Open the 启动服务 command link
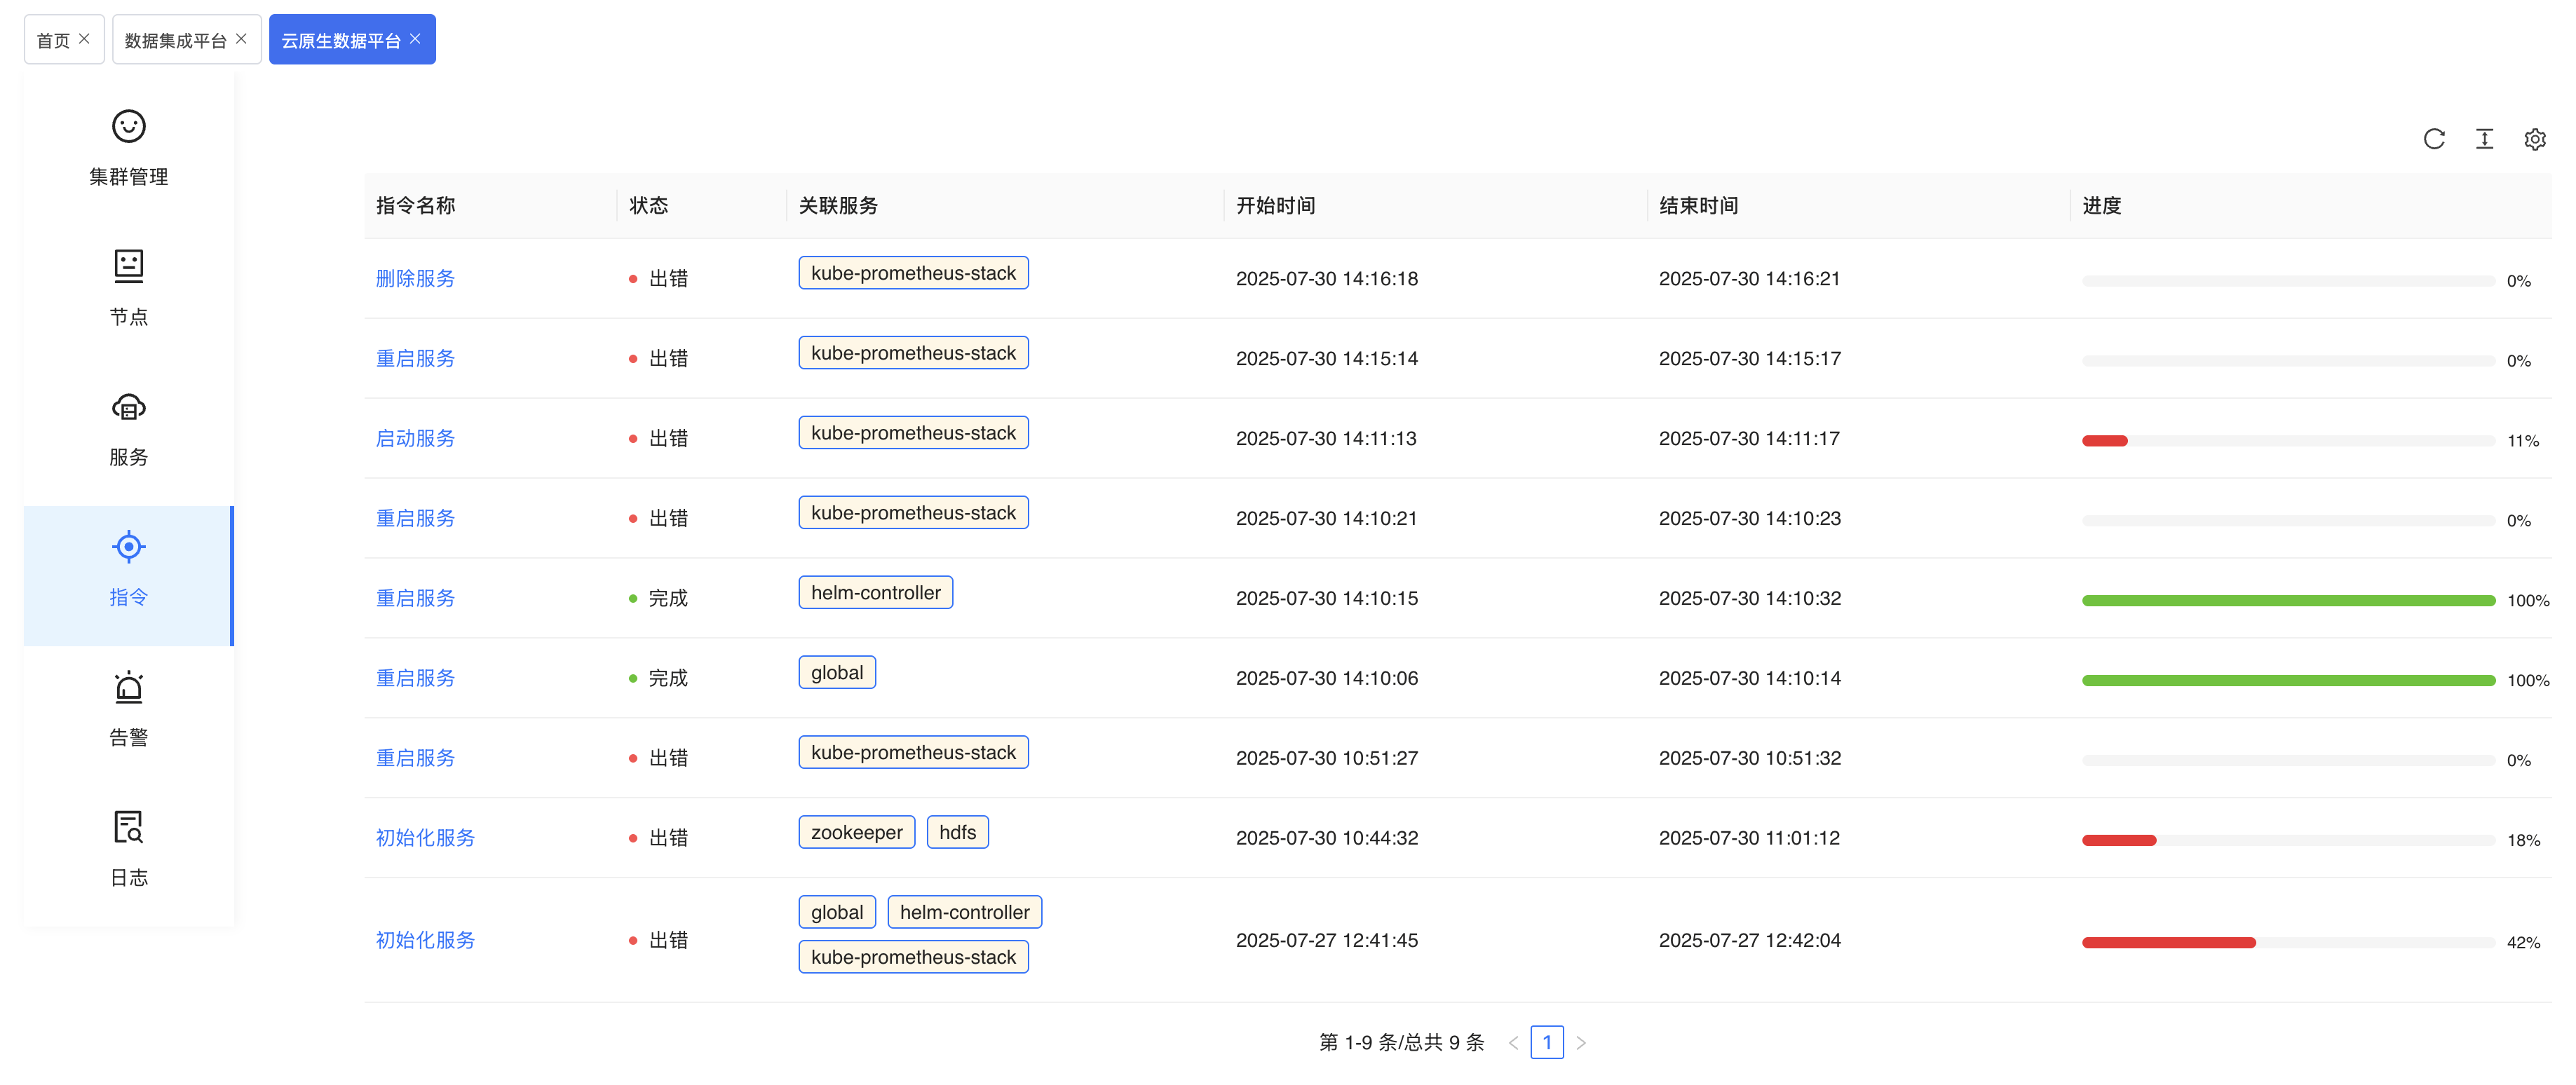The image size is (2576, 1085). (x=415, y=438)
